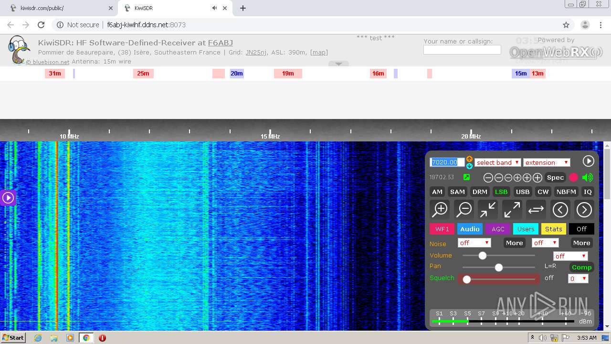Open the first Noise off dropdown

click(x=474, y=243)
